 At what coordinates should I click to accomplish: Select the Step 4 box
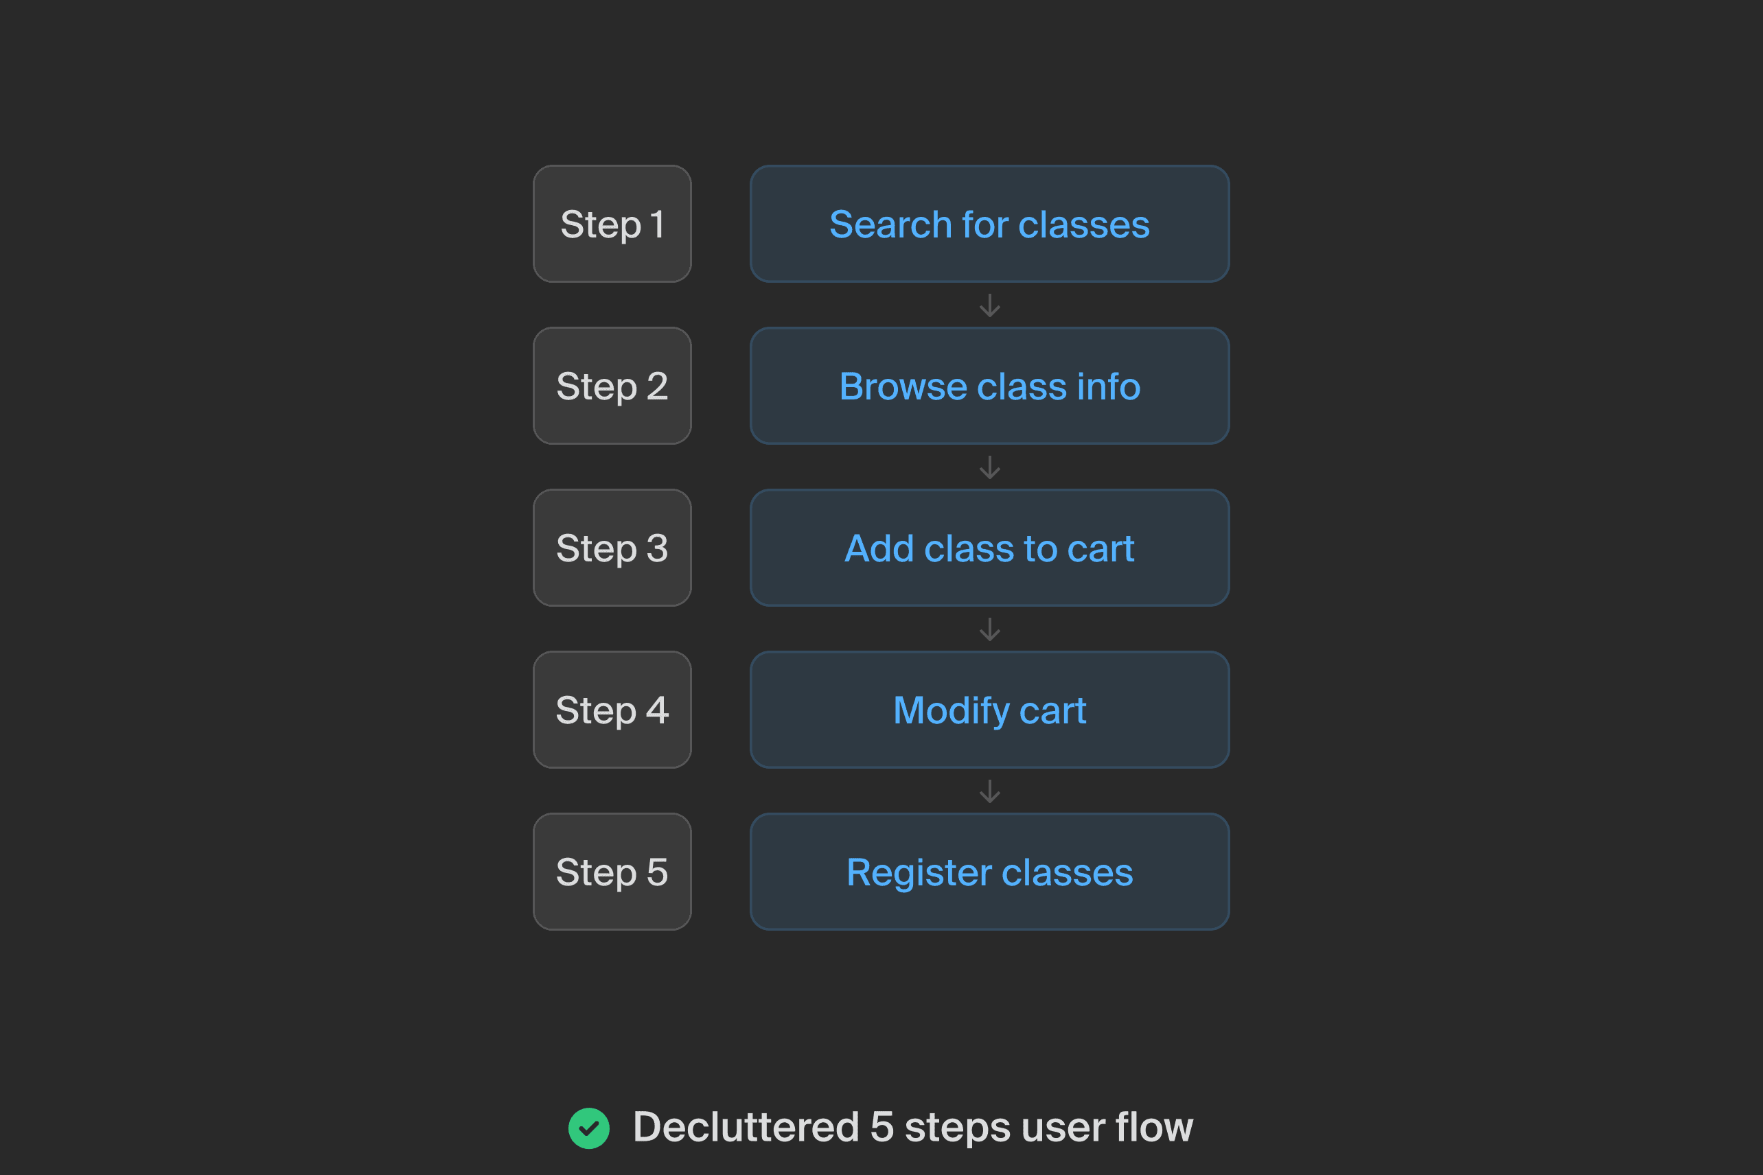[x=612, y=710]
